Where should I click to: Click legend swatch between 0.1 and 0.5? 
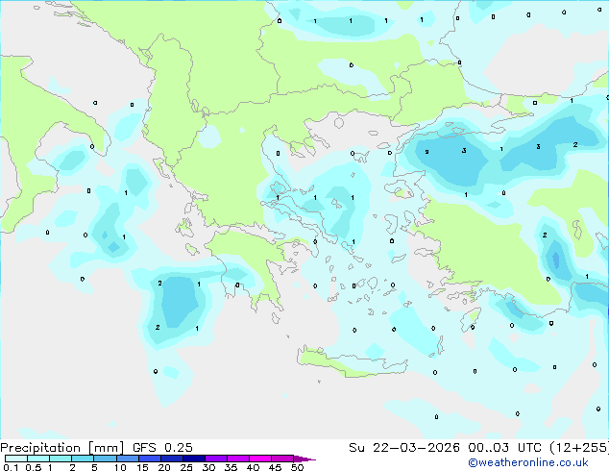pyautogui.click(x=16, y=459)
